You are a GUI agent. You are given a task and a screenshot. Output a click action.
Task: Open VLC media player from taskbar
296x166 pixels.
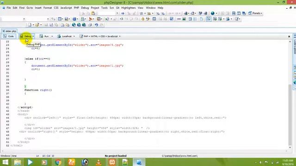[99, 162]
